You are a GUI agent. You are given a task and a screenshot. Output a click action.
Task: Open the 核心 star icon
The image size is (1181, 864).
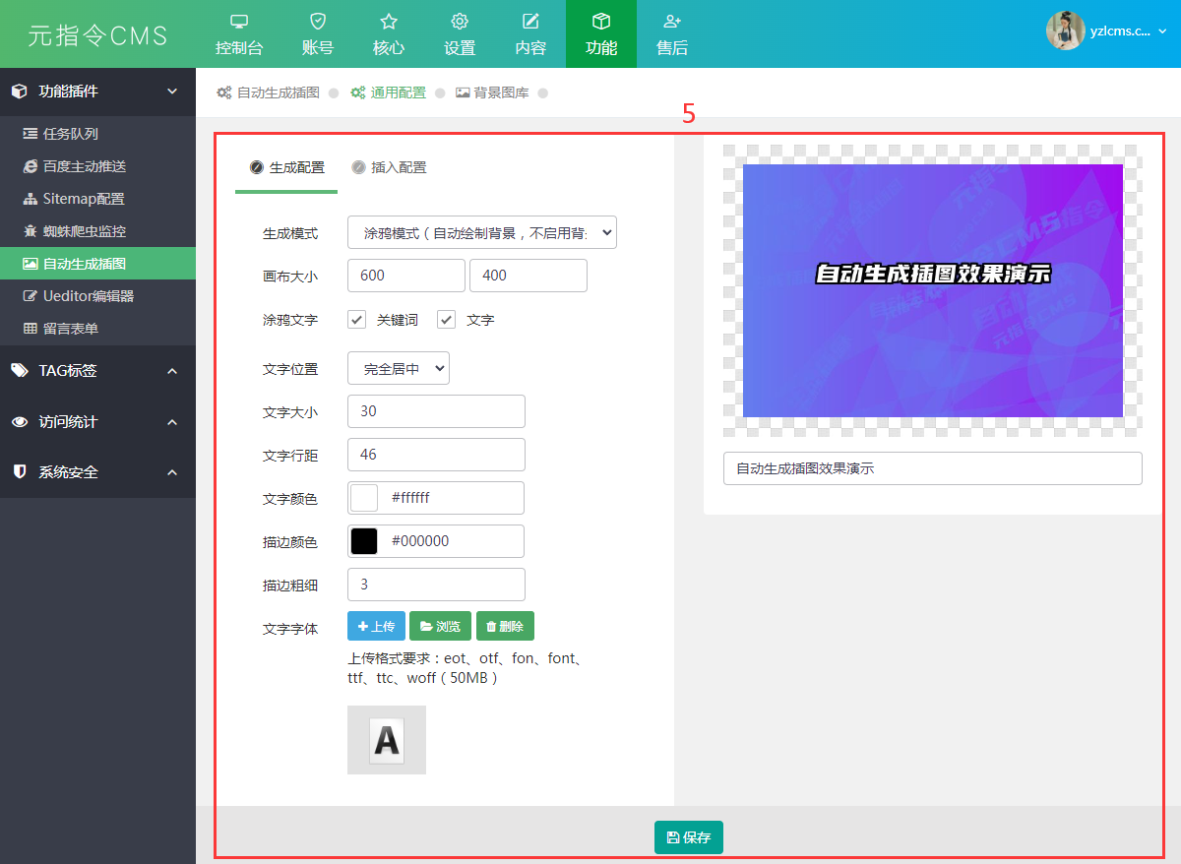click(x=389, y=22)
